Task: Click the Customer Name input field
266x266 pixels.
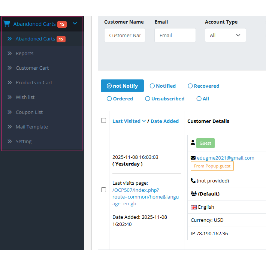Action: click(x=125, y=35)
